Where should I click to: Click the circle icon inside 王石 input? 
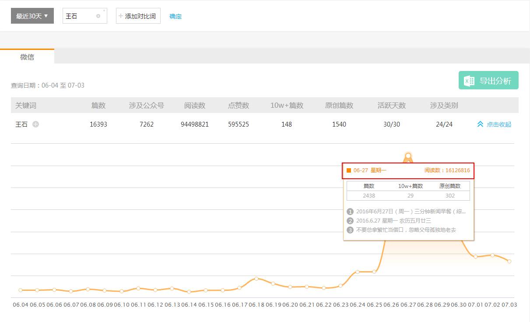(98, 16)
